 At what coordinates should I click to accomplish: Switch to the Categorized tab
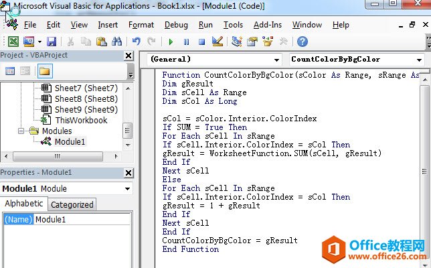pos(72,205)
